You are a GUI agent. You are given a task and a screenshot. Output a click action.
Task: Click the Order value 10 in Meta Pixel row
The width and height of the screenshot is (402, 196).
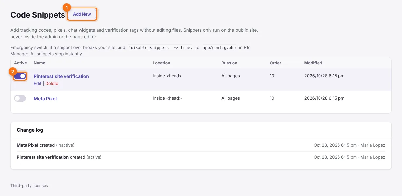(272, 98)
